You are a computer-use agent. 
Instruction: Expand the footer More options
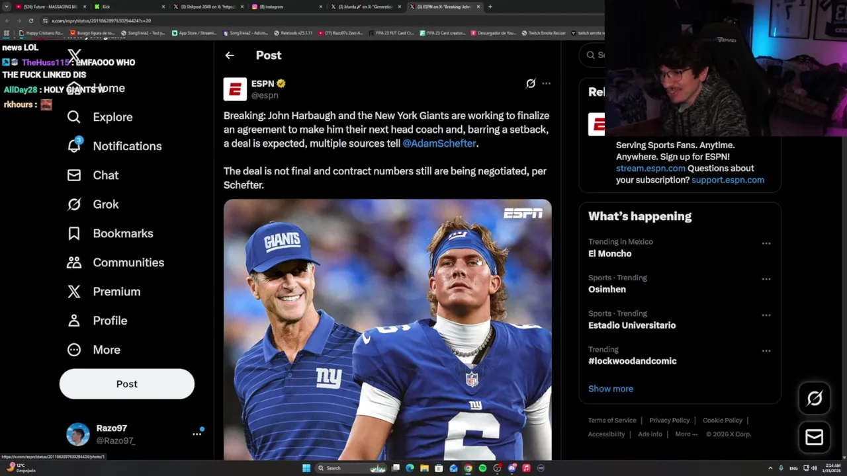tap(686, 434)
